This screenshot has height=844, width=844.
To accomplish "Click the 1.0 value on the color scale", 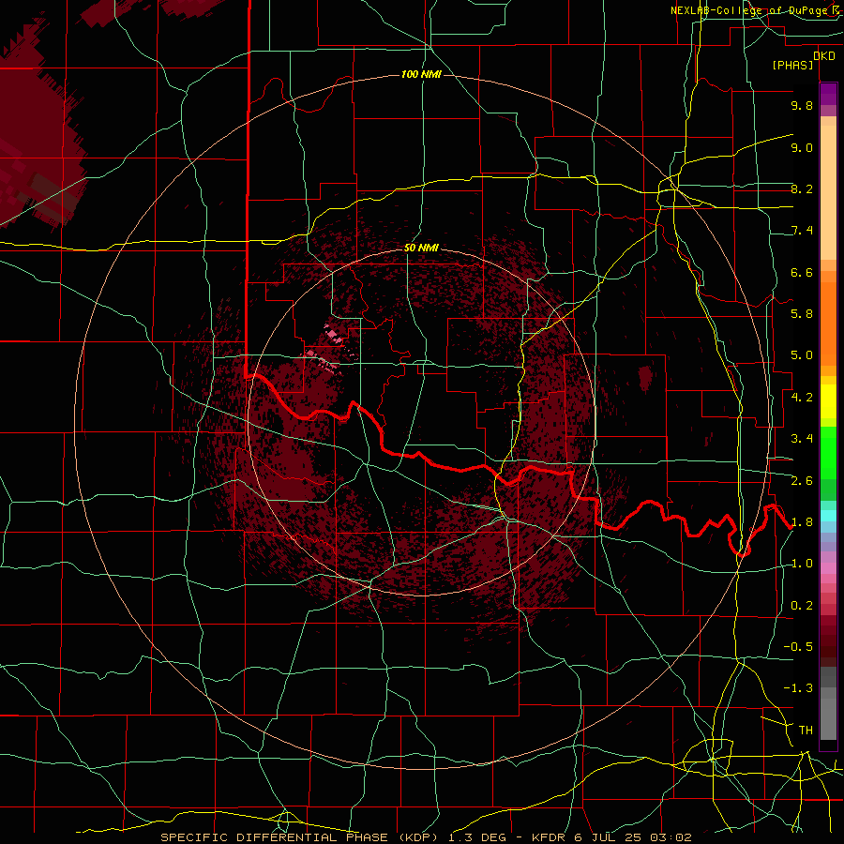I will coord(802,564).
